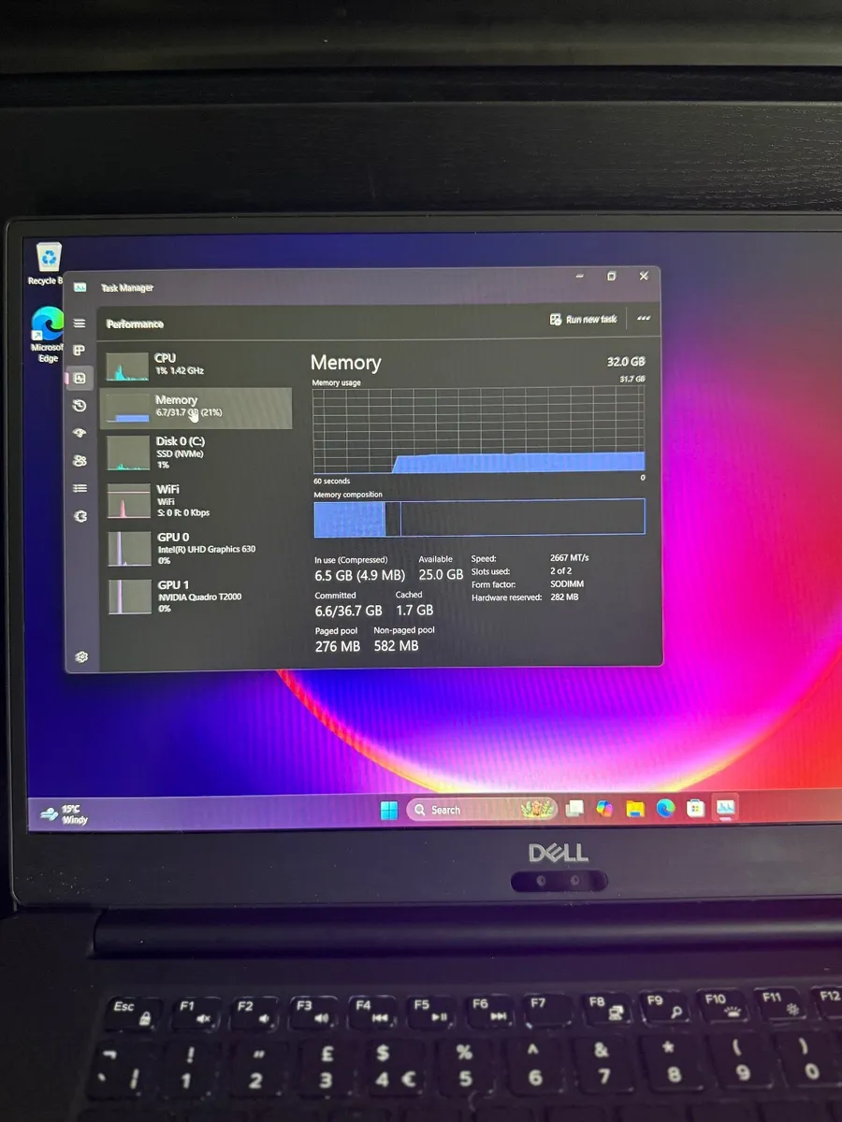Select Disk 0 (C:) performance item
This screenshot has width=842, height=1122.
click(x=196, y=453)
